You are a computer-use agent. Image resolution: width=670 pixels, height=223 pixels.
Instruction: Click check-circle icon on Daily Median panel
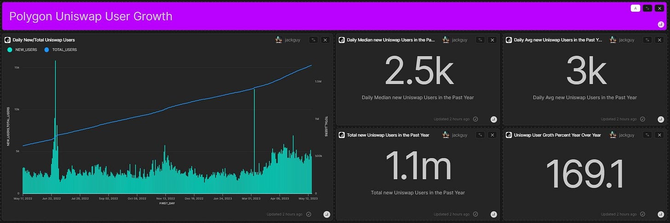475,119
